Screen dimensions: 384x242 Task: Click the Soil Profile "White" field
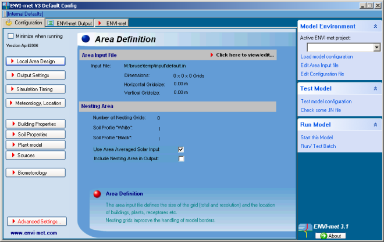(159, 128)
